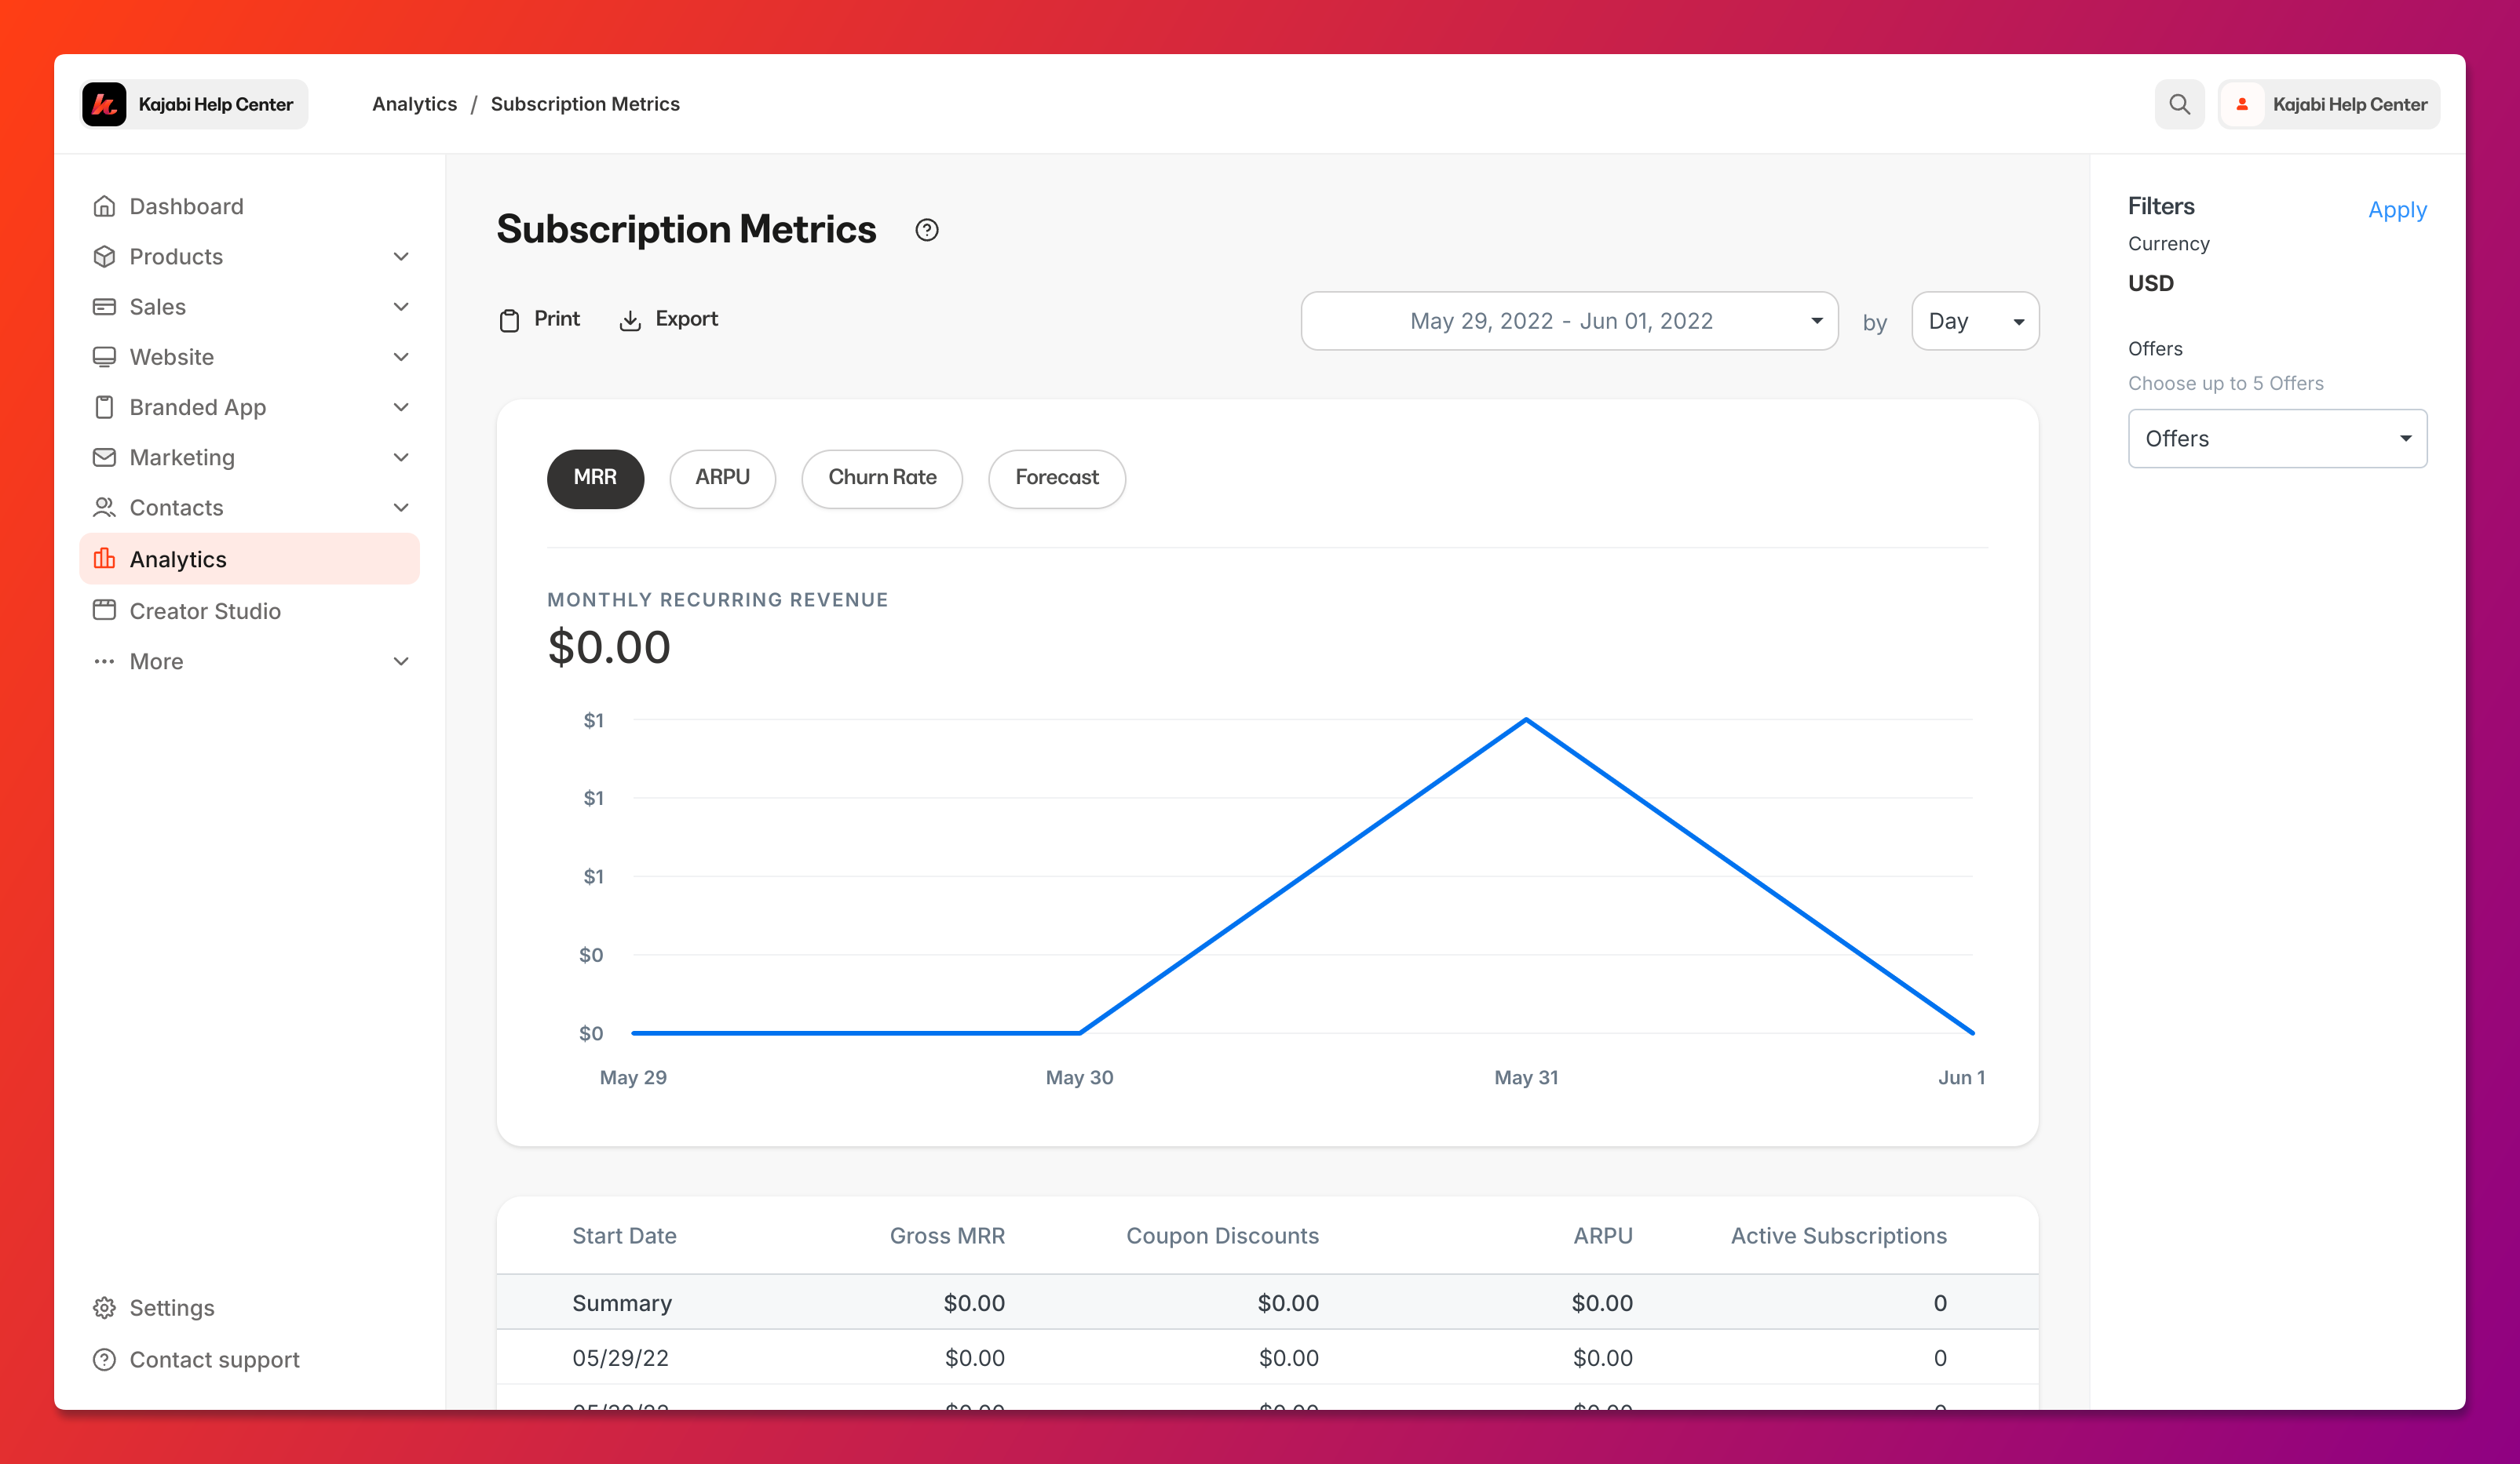Open the search magnifier icon
Screen dimensions: 2520x1464
(x=2179, y=104)
